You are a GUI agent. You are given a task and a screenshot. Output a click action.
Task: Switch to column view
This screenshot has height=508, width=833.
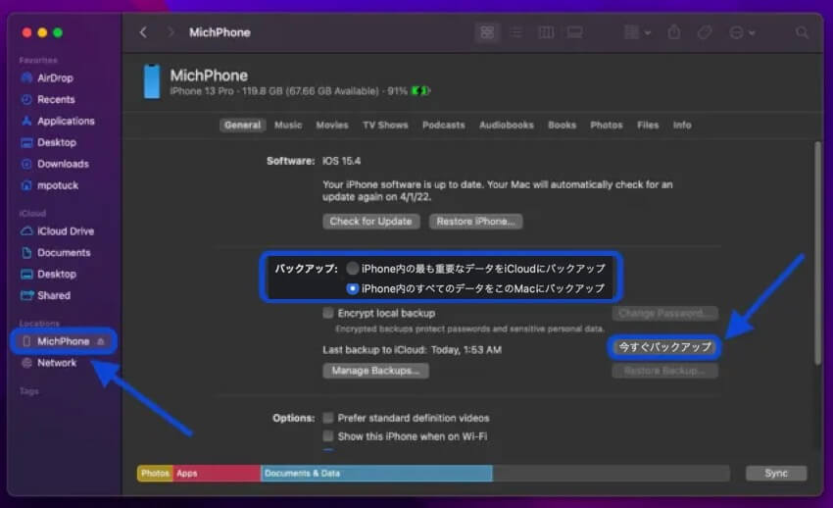coord(546,32)
